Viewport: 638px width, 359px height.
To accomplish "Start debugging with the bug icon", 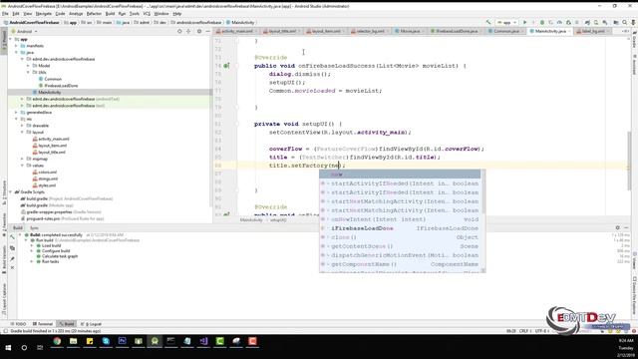I will click(x=542, y=22).
